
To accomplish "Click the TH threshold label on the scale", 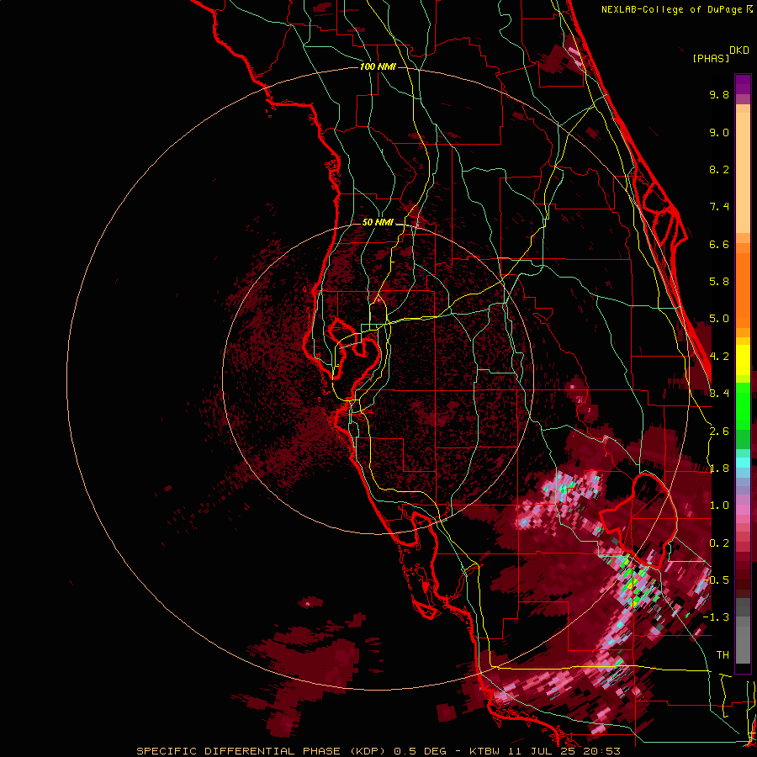I will coord(723,655).
